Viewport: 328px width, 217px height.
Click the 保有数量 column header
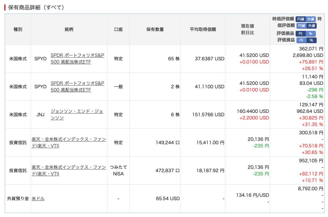pyautogui.click(x=155, y=29)
